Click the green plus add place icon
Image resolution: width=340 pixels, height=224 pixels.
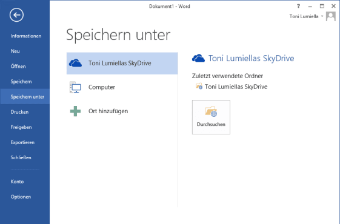75,111
